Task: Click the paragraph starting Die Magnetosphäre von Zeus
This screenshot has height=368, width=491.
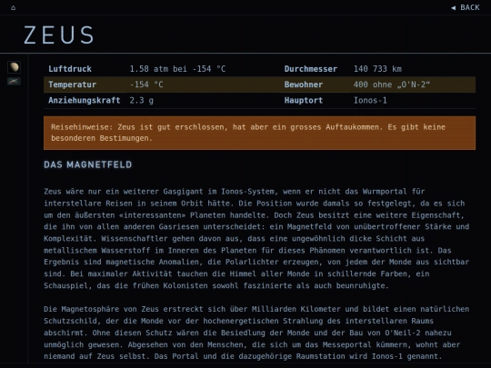Action: point(256,333)
